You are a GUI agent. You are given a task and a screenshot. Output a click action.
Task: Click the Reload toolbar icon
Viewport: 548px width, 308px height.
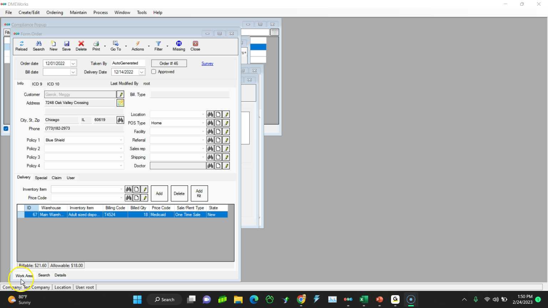[x=21, y=46]
